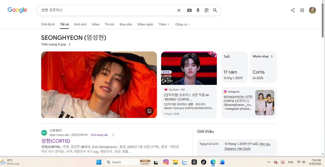Show hidden system tray icons
This screenshot has width=325, height=167.
pos(269,162)
